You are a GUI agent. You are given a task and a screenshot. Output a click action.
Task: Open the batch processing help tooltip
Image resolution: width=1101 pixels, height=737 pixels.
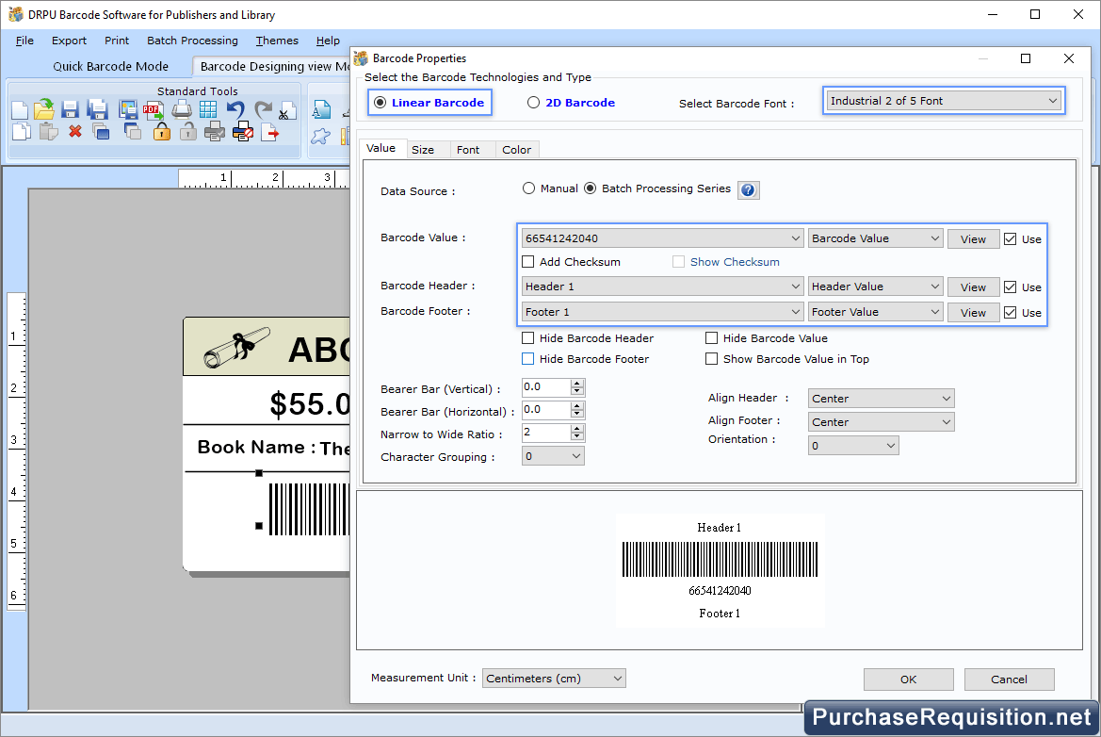(x=748, y=189)
